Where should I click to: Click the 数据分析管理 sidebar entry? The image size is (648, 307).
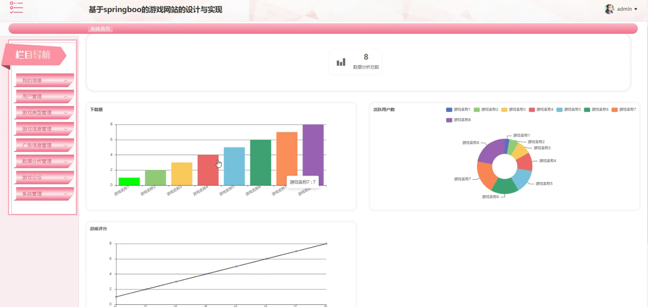(37, 161)
